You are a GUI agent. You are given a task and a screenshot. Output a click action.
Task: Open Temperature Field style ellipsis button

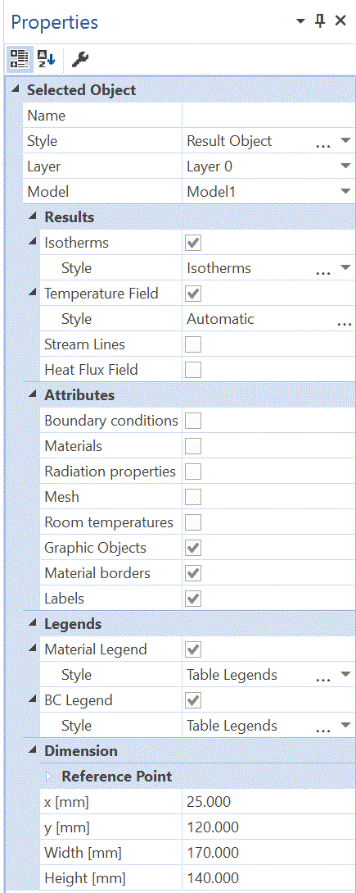click(x=344, y=320)
